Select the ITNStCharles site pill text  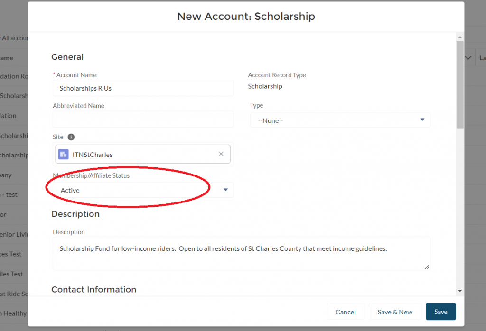(93, 155)
